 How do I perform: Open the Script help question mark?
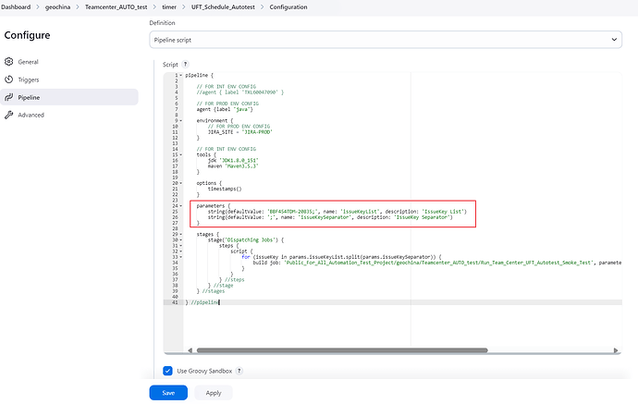click(x=185, y=65)
